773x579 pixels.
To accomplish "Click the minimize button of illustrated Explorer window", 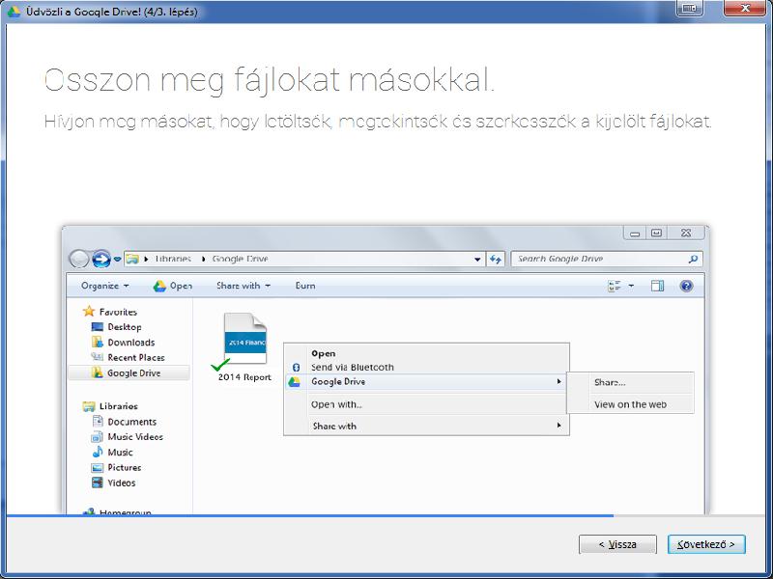I will click(635, 234).
